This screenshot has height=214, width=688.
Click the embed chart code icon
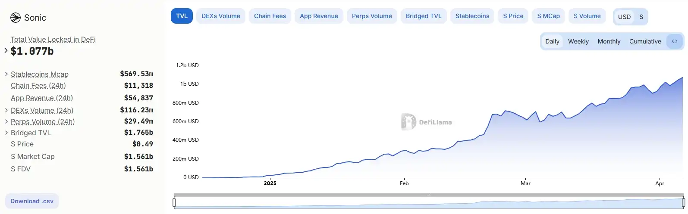pos(675,41)
